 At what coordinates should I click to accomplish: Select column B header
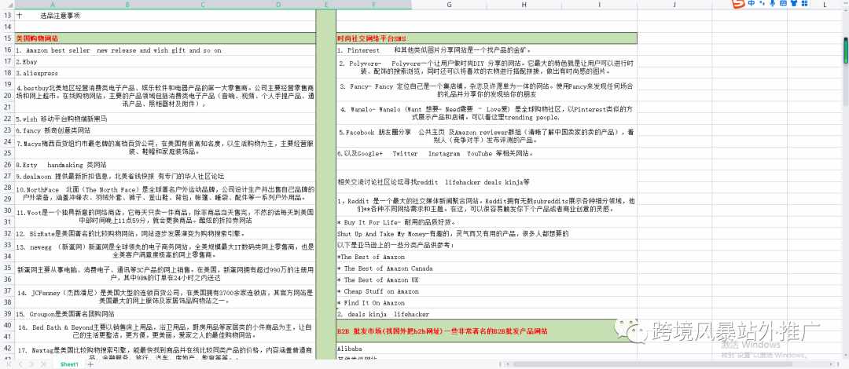127,5
